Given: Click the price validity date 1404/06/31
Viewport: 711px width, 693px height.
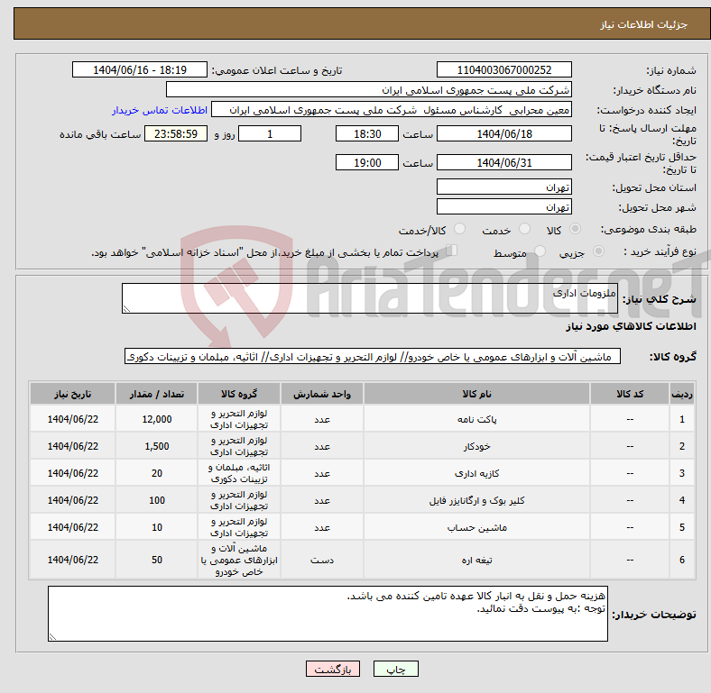Looking at the screenshot, I should tap(503, 162).
